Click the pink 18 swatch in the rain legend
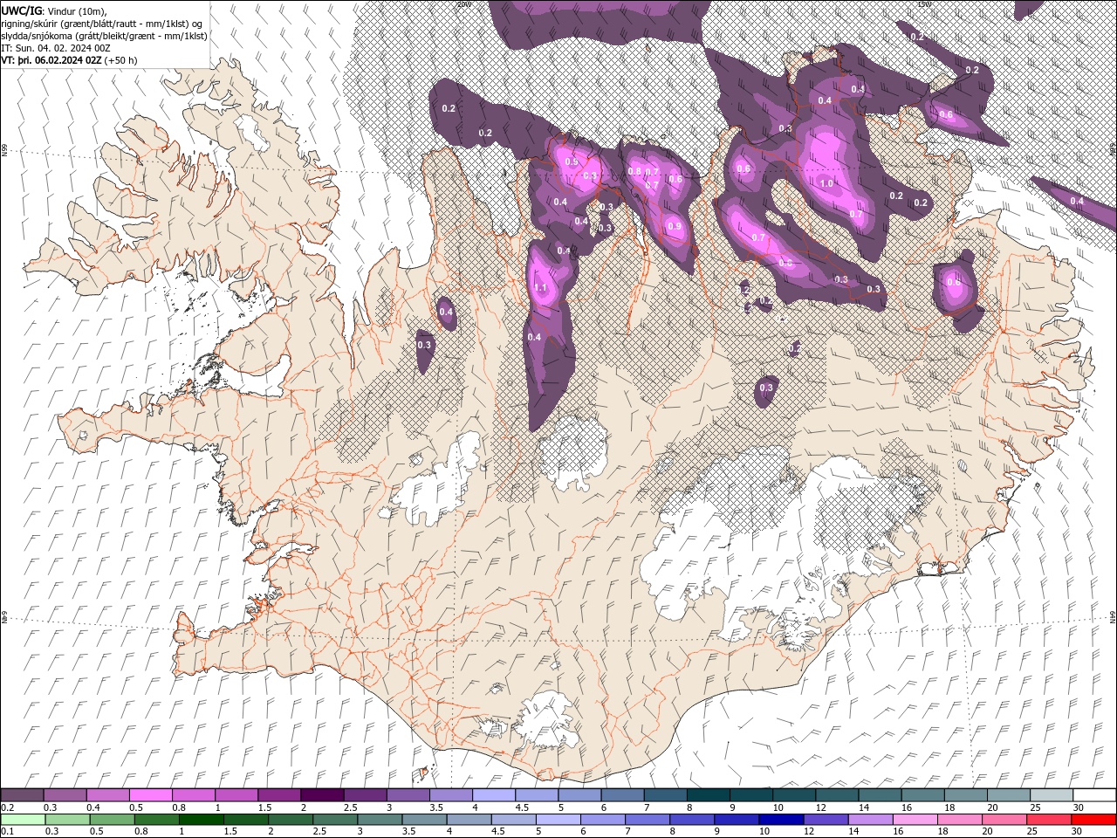The image size is (1117, 838). [962, 820]
